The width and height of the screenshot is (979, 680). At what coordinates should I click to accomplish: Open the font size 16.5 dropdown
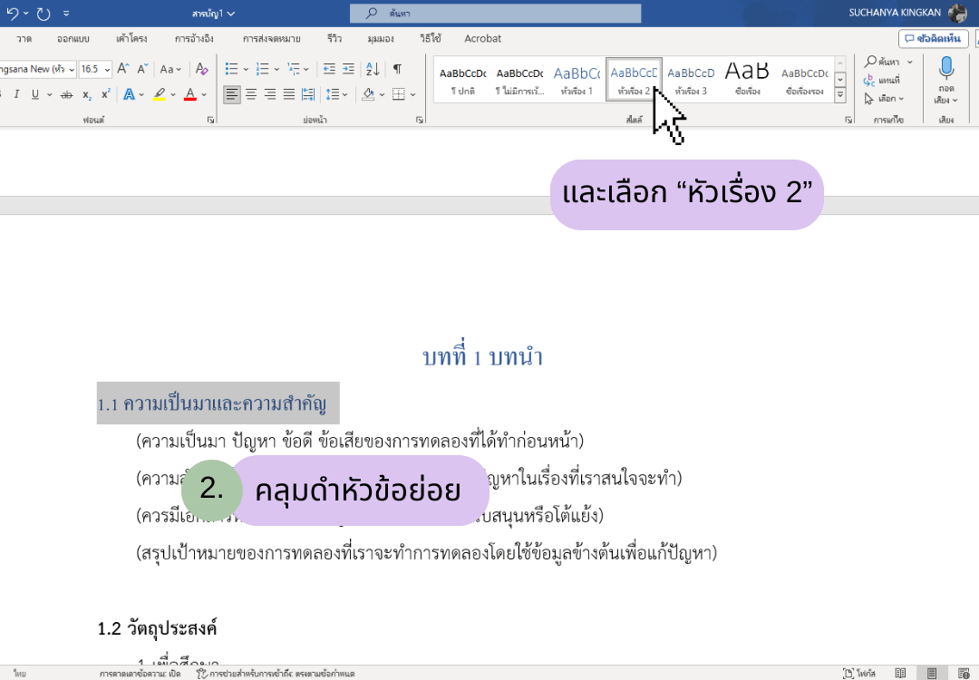point(107,69)
